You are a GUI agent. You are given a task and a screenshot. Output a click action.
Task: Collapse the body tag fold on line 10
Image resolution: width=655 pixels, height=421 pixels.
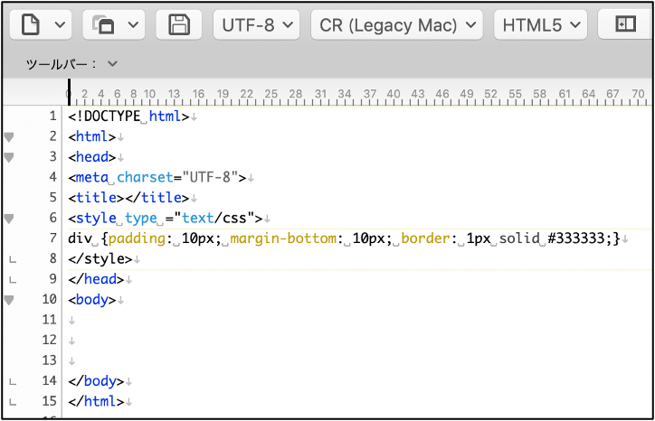click(10, 300)
